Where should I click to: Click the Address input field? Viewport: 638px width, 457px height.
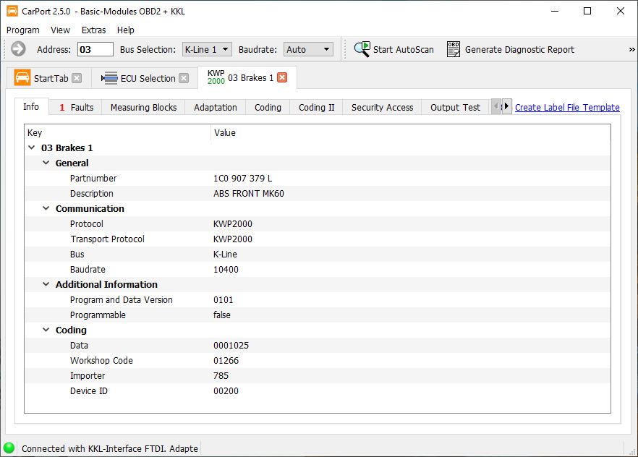coord(95,49)
